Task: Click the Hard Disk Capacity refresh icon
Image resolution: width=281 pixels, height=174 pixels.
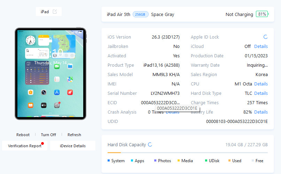Action: click(x=150, y=144)
